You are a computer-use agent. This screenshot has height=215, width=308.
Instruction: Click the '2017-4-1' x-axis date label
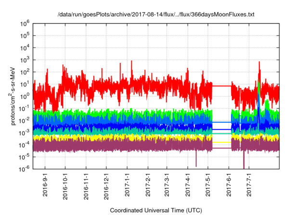coord(188,184)
